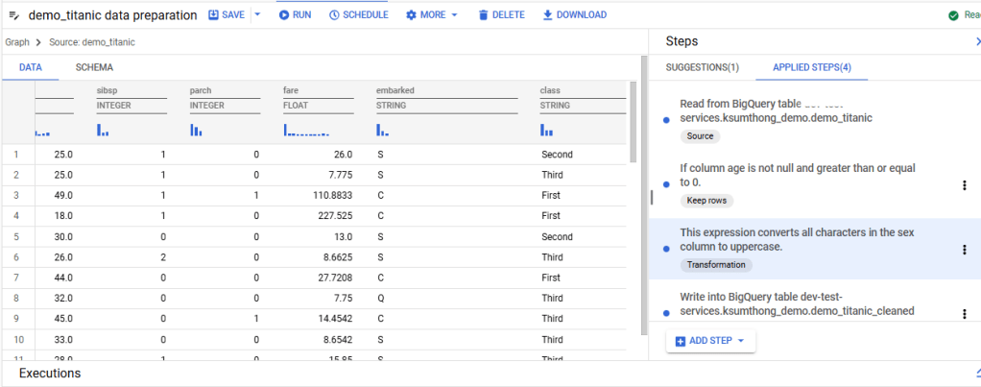Screen dimensions: 981x387
Task: Click the fare column histogram
Action: pos(306,131)
